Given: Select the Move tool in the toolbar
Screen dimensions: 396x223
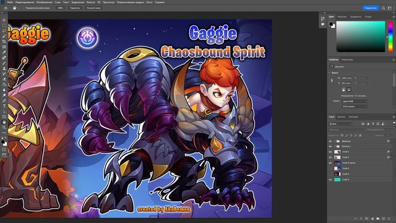Looking at the screenshot, I should tap(4, 20).
